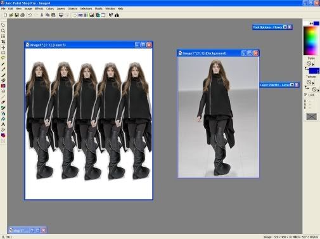Paste clipboard using toolbar icon
The width and height of the screenshot is (320, 239).
tap(53, 15)
